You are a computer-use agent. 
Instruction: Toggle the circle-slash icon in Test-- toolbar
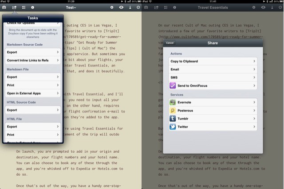138,8
